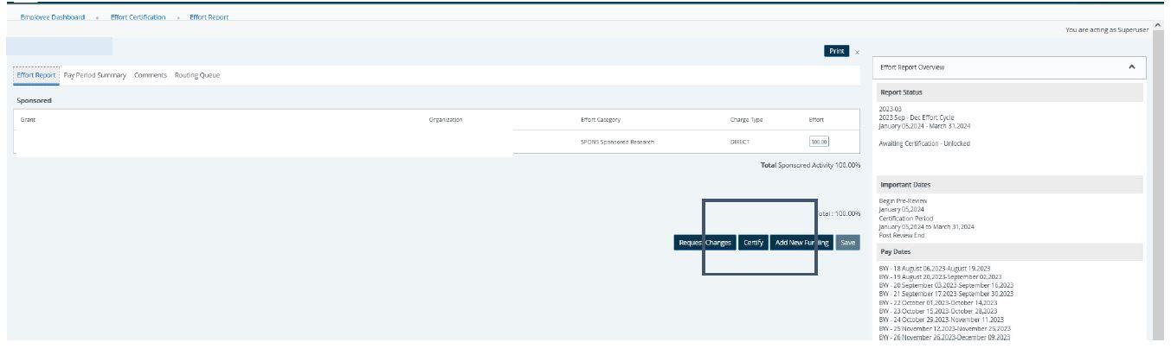The height and width of the screenshot is (355, 1171).
Task: Click the Total Sponsored Activity 100.00% text
Action: [x=810, y=164]
